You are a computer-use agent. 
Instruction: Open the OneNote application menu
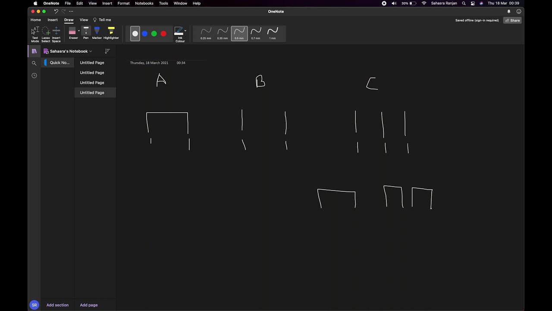51,3
